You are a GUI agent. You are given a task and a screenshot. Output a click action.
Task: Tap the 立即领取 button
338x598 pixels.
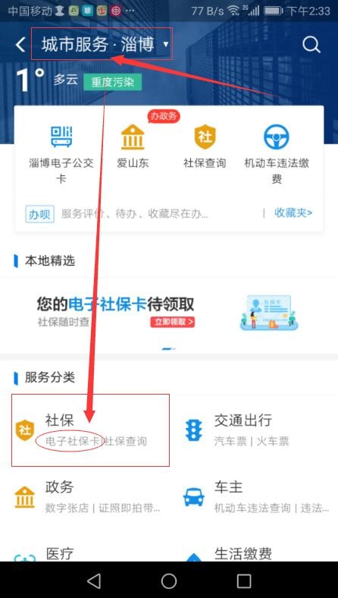172,322
